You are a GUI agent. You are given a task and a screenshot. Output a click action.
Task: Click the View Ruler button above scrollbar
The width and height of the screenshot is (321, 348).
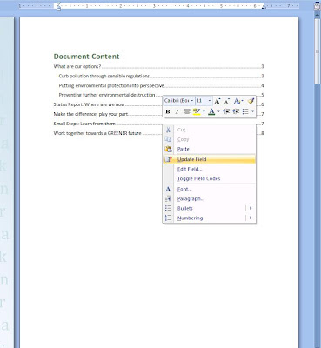click(x=318, y=6)
